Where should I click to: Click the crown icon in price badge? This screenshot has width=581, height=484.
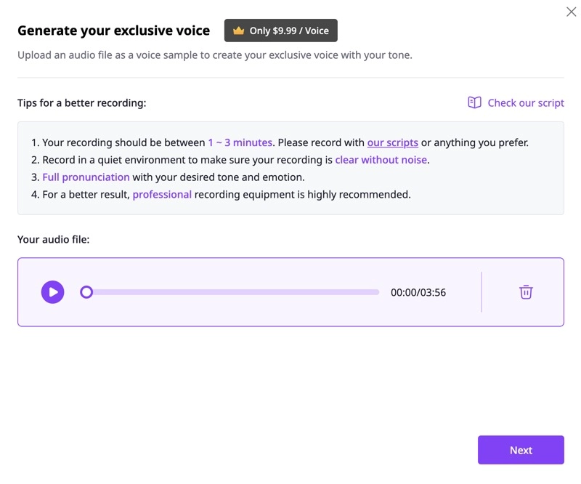click(x=238, y=31)
